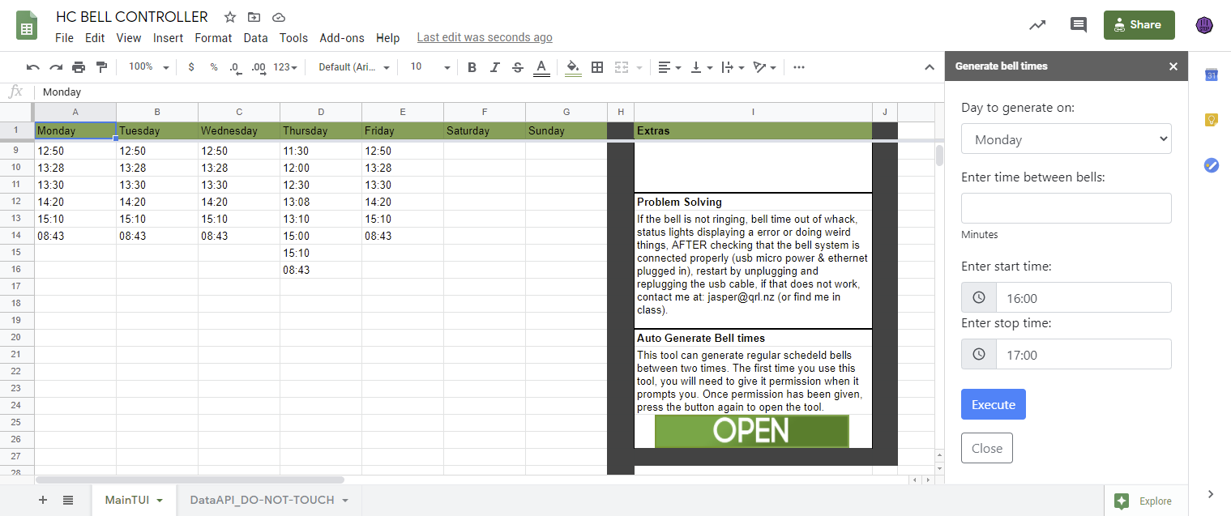Open the 123 number format dropdown
1231x516 pixels.
click(x=285, y=67)
